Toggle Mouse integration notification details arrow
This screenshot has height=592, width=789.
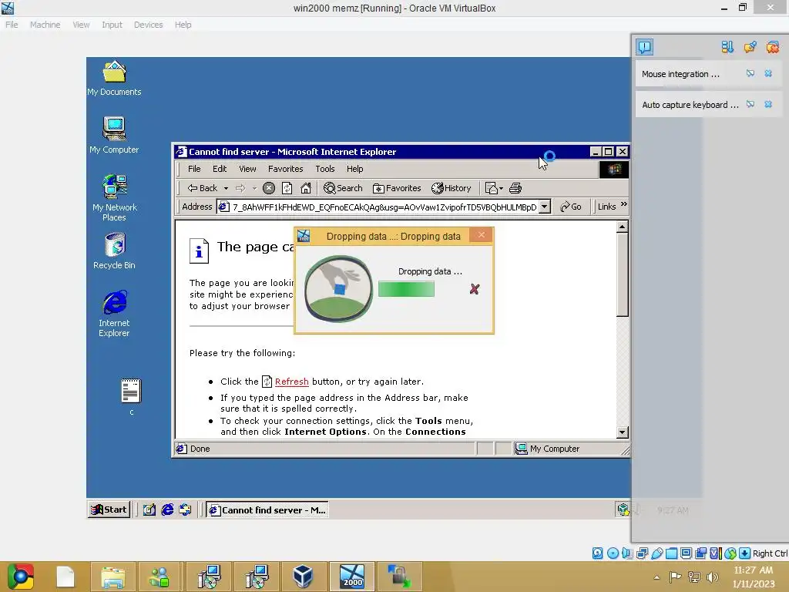click(750, 73)
